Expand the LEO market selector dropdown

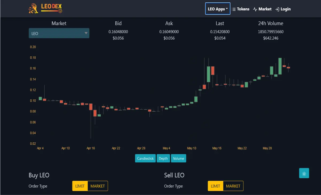pos(59,33)
